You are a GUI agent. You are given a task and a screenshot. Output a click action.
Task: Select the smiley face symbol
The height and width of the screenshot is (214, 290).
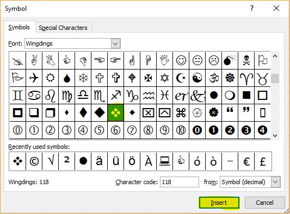[181, 61]
